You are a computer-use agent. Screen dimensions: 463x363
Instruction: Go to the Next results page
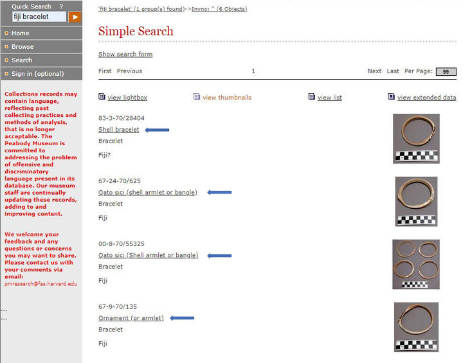[x=374, y=71]
